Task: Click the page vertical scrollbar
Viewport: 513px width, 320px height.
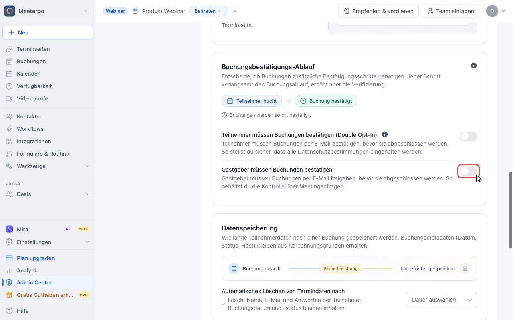Action: (511, 210)
